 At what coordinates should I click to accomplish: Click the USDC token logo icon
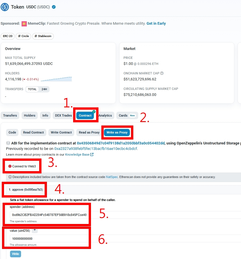pos(5,7)
